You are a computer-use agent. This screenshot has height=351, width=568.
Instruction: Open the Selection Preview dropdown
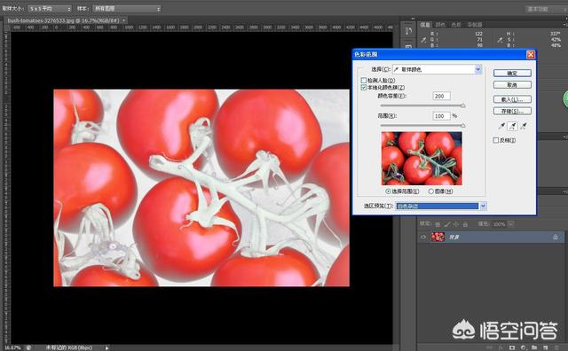click(x=440, y=206)
